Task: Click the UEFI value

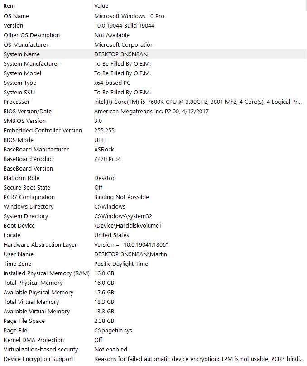Action: pyautogui.click(x=100, y=140)
